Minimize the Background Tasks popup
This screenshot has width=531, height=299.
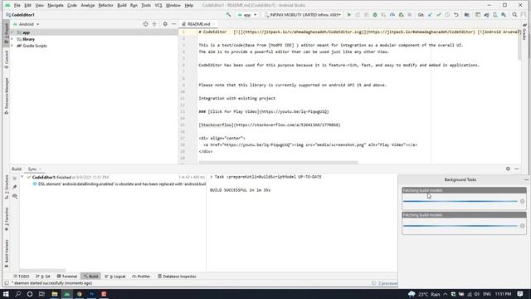[526, 179]
